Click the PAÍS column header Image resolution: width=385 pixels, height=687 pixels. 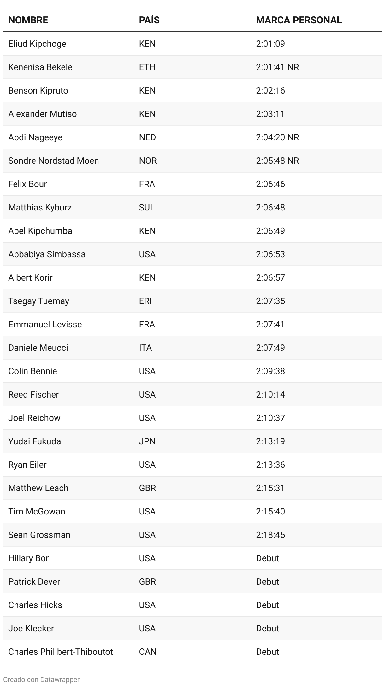coord(149,20)
